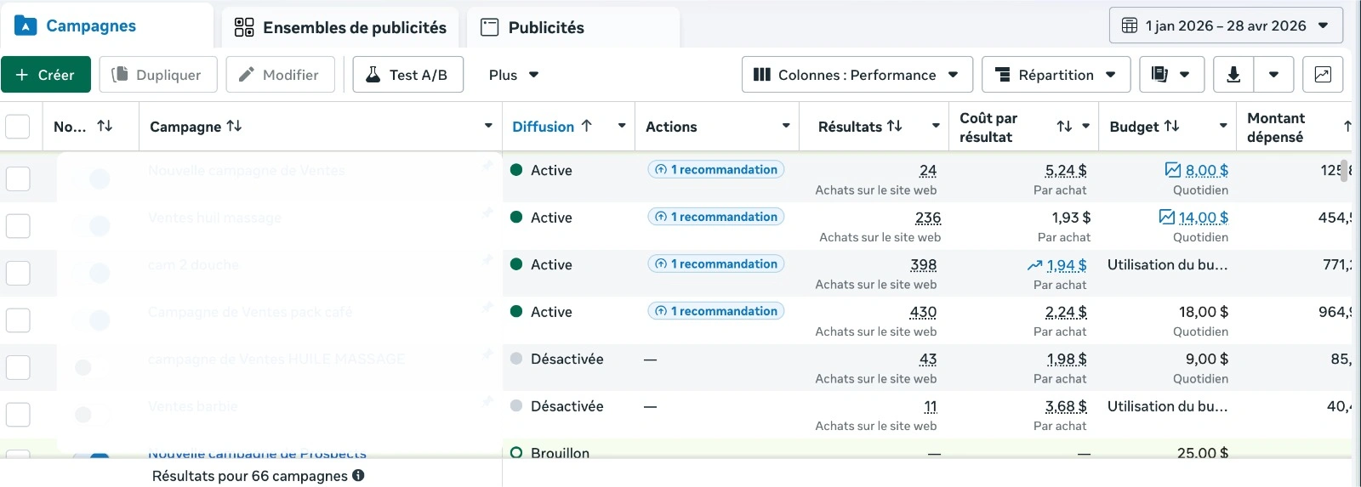Sort the Campagne column using arrows

[234, 126]
